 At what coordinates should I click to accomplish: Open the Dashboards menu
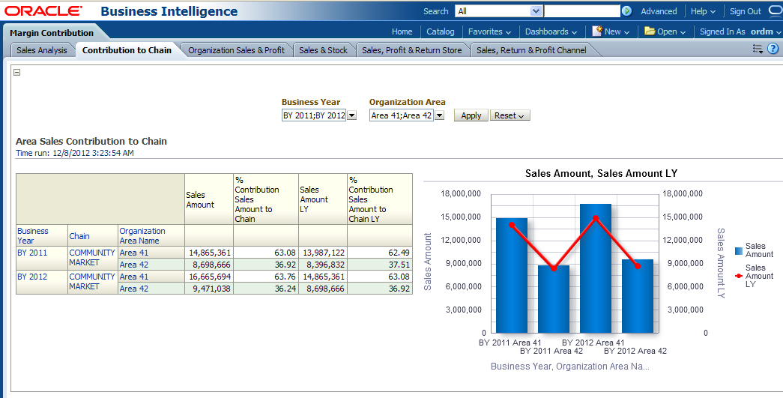tap(551, 31)
